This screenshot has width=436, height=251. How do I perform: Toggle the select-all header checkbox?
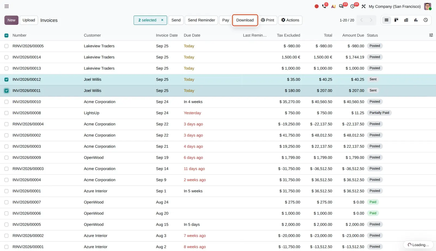(x=7, y=35)
